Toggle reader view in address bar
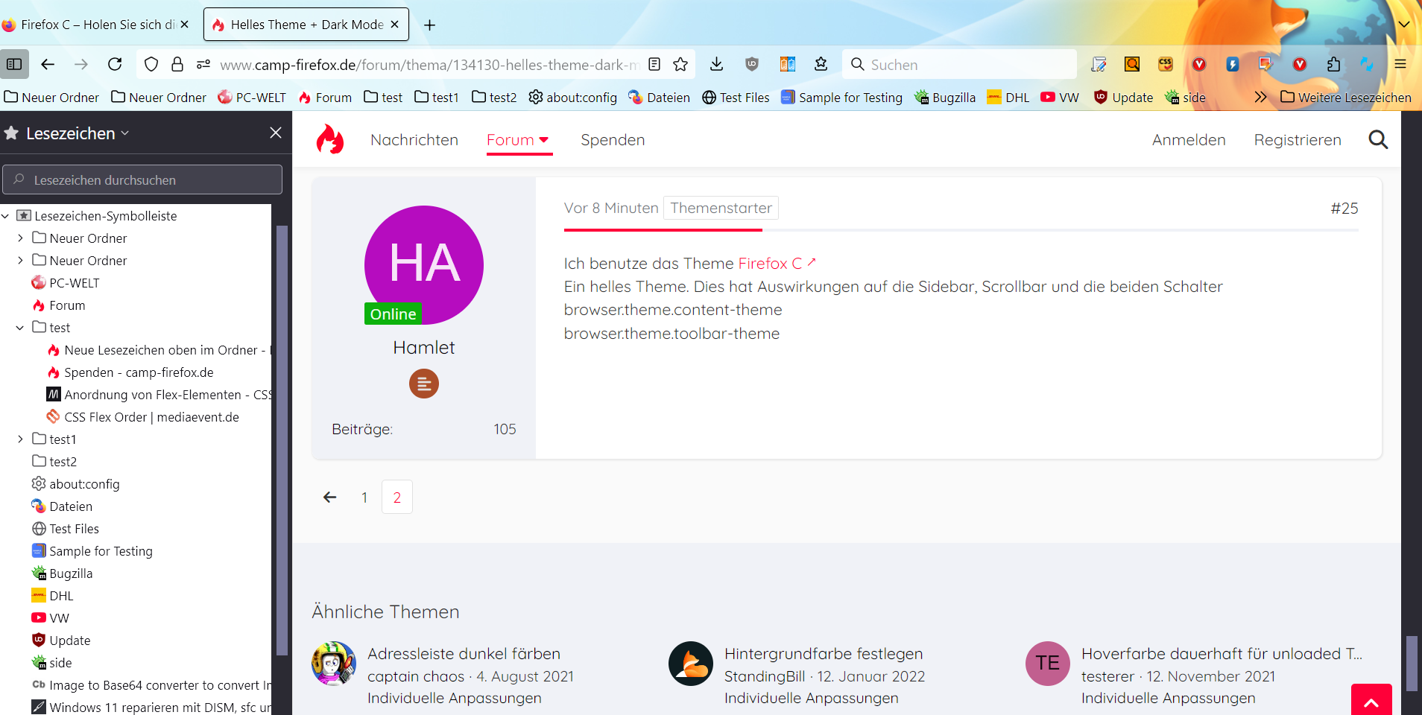This screenshot has height=715, width=1422. click(x=654, y=65)
